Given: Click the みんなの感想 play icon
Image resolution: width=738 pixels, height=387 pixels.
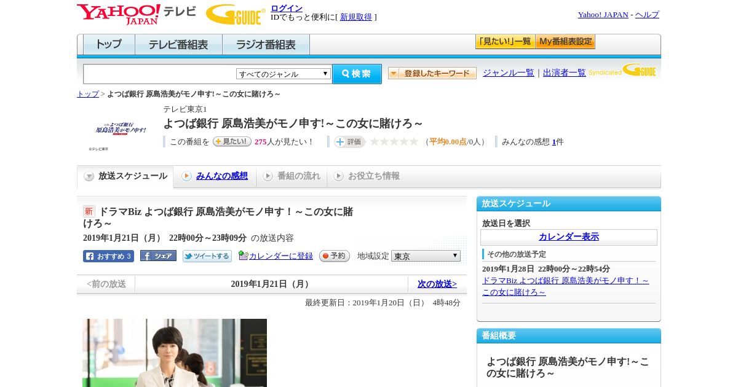Looking at the screenshot, I should [x=186, y=176].
